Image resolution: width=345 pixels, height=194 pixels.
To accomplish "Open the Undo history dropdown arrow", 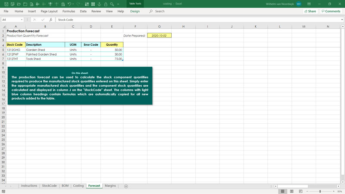I will 73,4.
